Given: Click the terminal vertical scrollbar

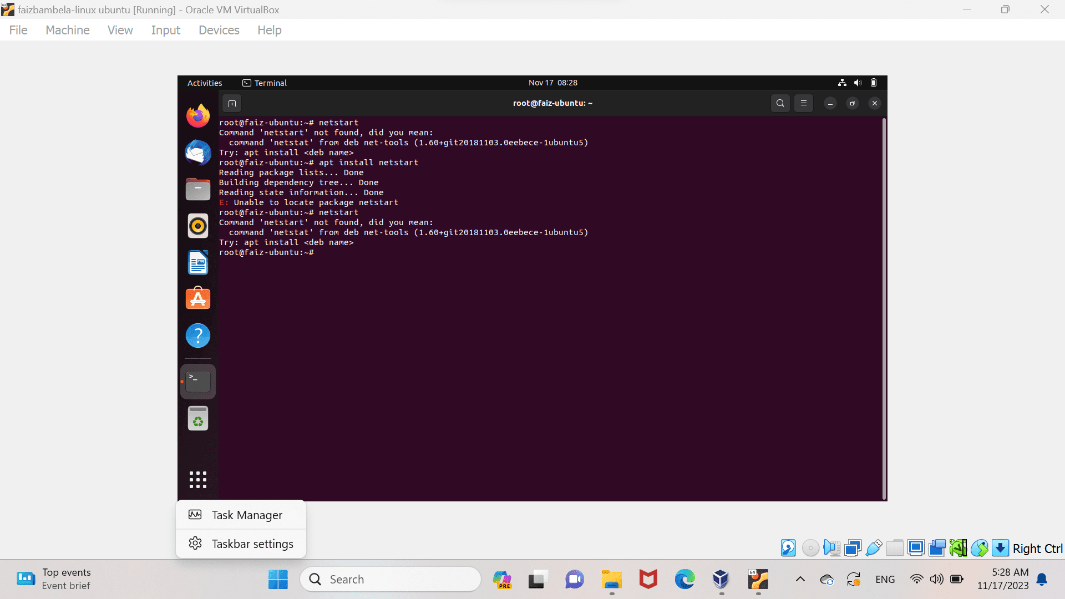Looking at the screenshot, I should click(884, 308).
